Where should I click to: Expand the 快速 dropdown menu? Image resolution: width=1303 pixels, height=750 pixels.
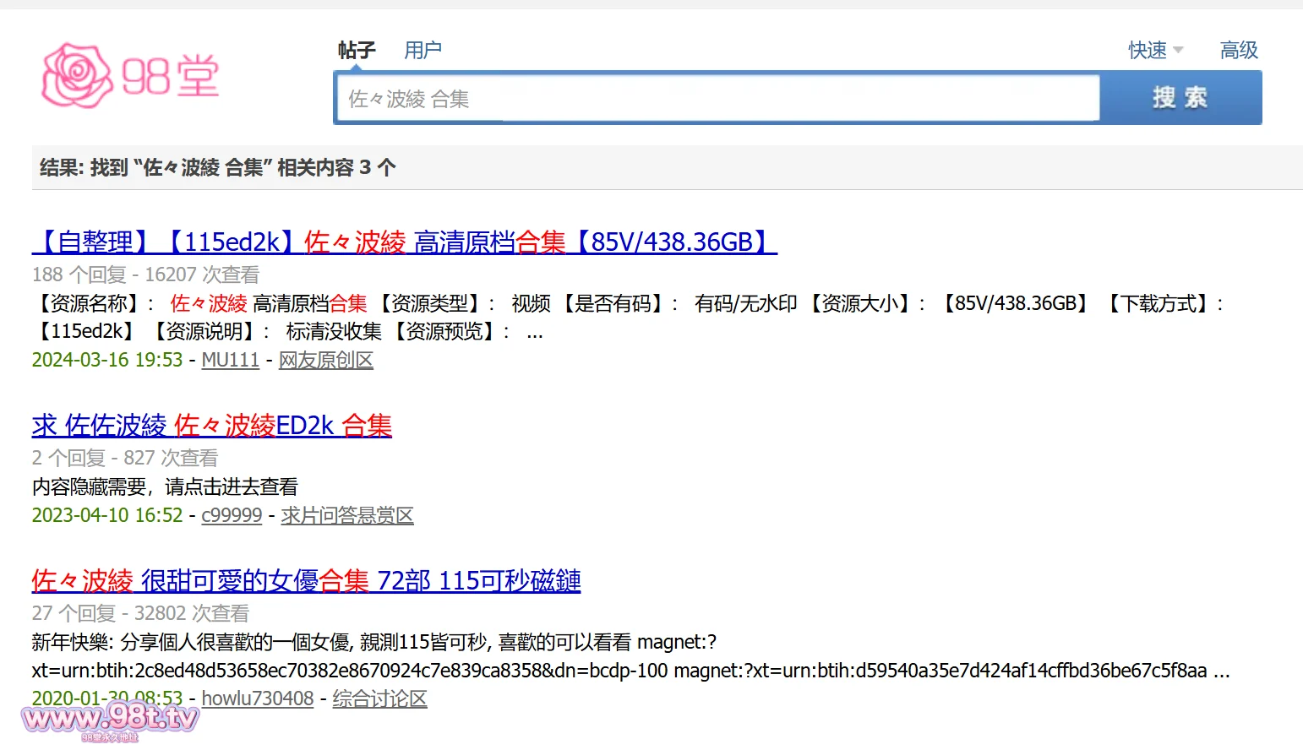click(1154, 51)
